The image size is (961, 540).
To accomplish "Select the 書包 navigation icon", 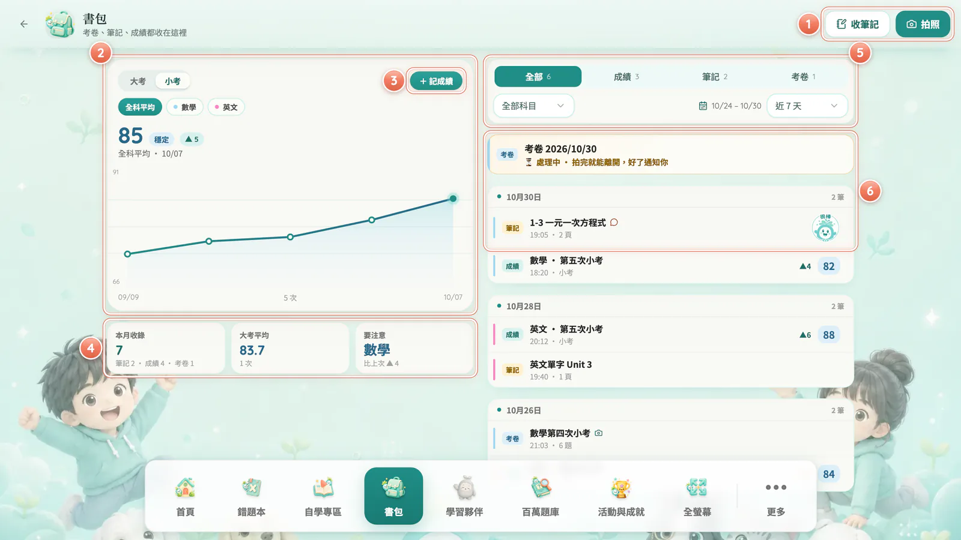I will [x=393, y=496].
